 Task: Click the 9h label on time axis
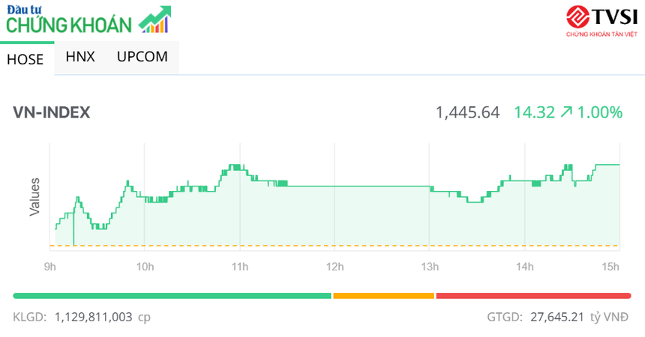49,267
